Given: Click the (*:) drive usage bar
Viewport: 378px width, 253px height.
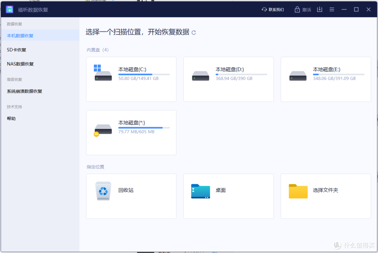Looking at the screenshot, I should (144, 128).
